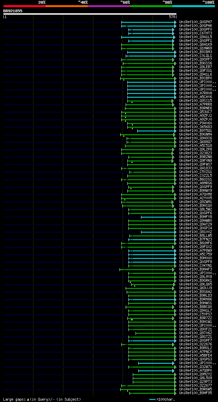This screenshot has width=218, height=402.
Task: Select the UniRef100_B8LLW5 label
Action: [196, 236]
